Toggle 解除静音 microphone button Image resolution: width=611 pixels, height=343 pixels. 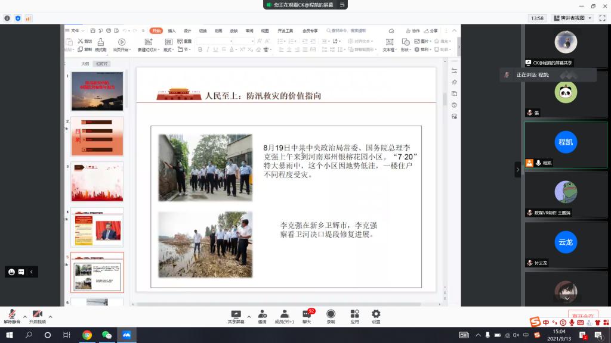[11, 314]
